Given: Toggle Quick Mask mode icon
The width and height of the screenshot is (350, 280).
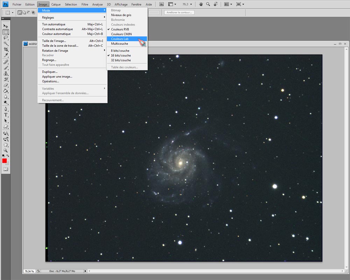Looking at the screenshot, I should [x=6, y=169].
